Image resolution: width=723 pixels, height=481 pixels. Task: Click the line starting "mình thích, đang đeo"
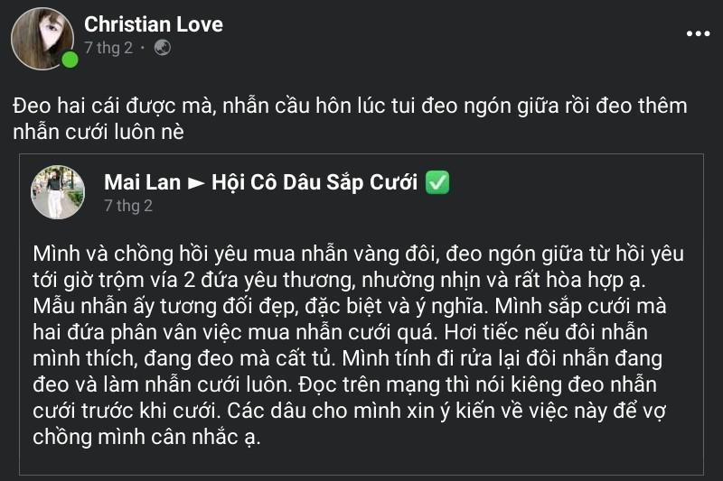pos(348,358)
